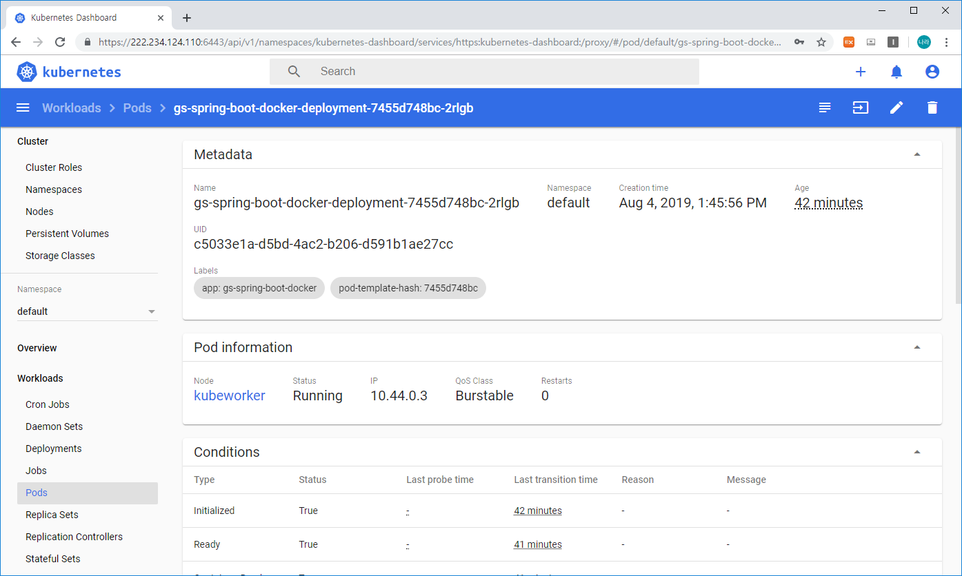Open Chrome three-dot menu
This screenshot has width=962, height=576.
[x=946, y=42]
